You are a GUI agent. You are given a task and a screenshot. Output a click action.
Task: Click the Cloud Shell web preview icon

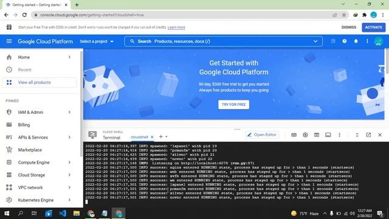[317, 135]
